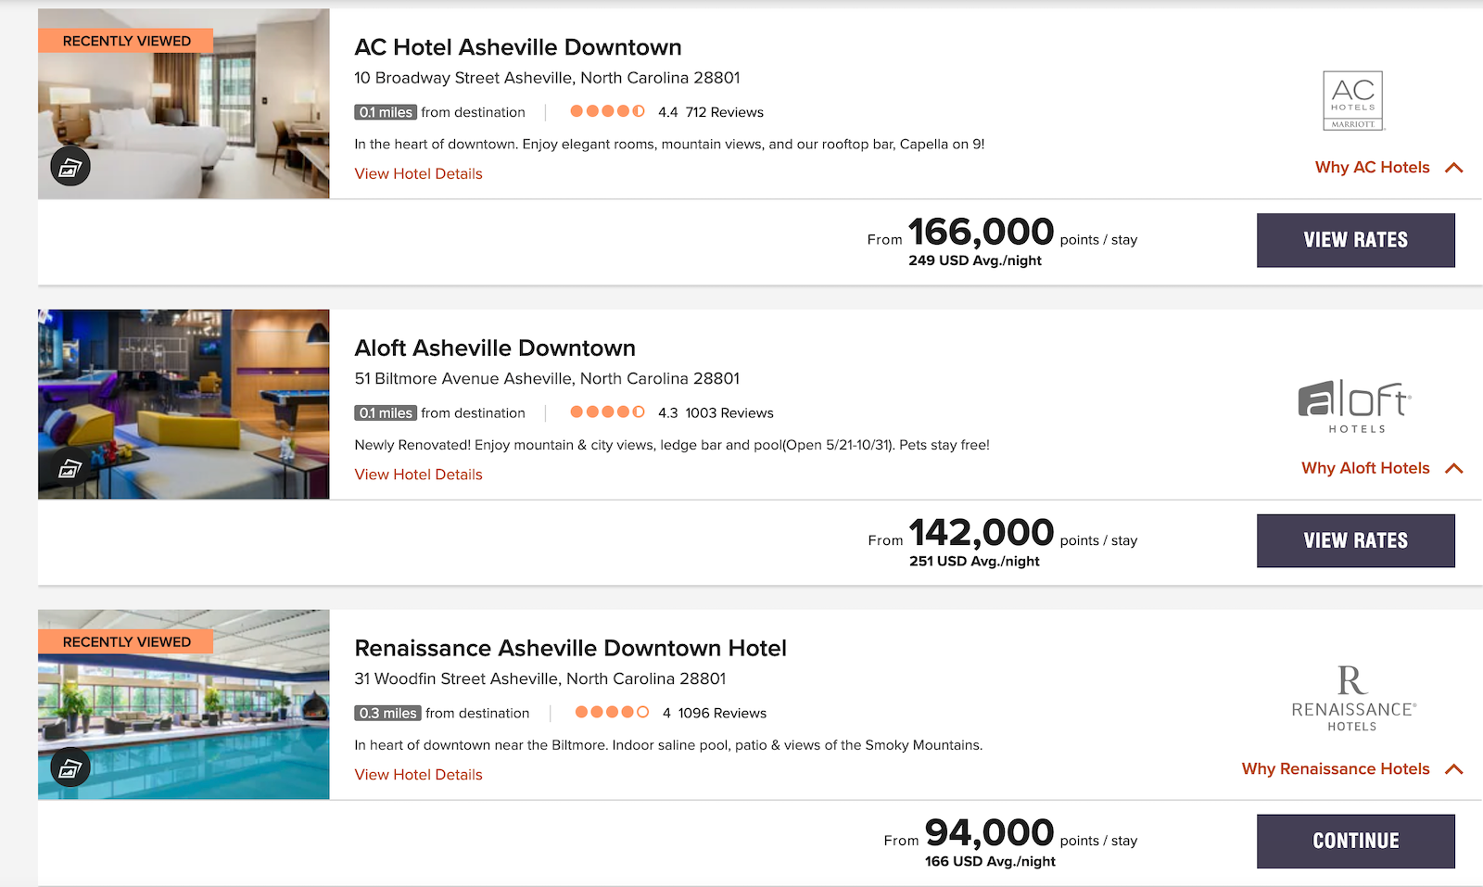Click the Aloft Hotels brand logo
Image resolution: width=1483 pixels, height=887 pixels.
(1354, 404)
